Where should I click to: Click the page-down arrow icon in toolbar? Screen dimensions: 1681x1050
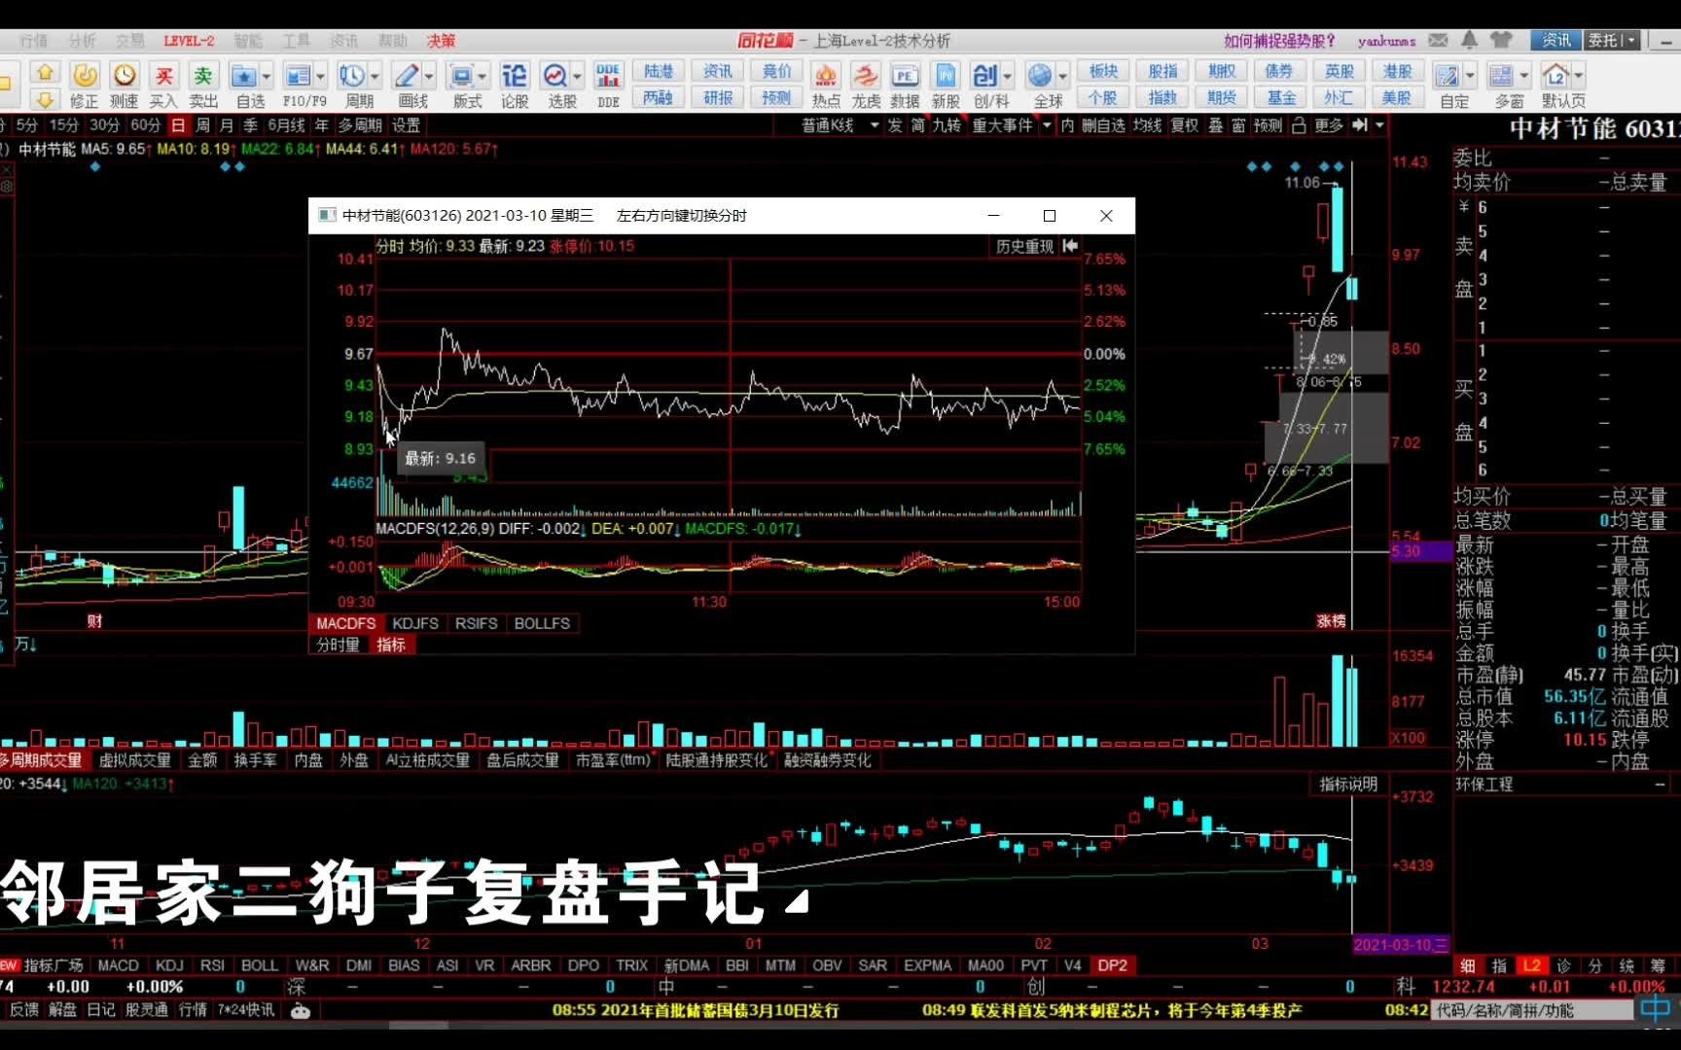pyautogui.click(x=45, y=99)
